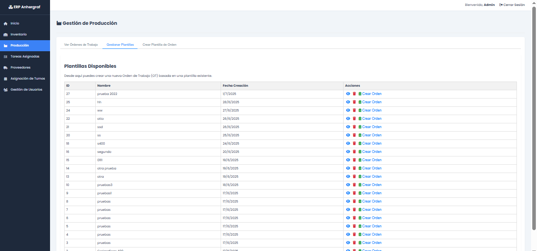This screenshot has width=537, height=251.
Task: Click the trash icon for template 0111
Action: tap(354, 160)
